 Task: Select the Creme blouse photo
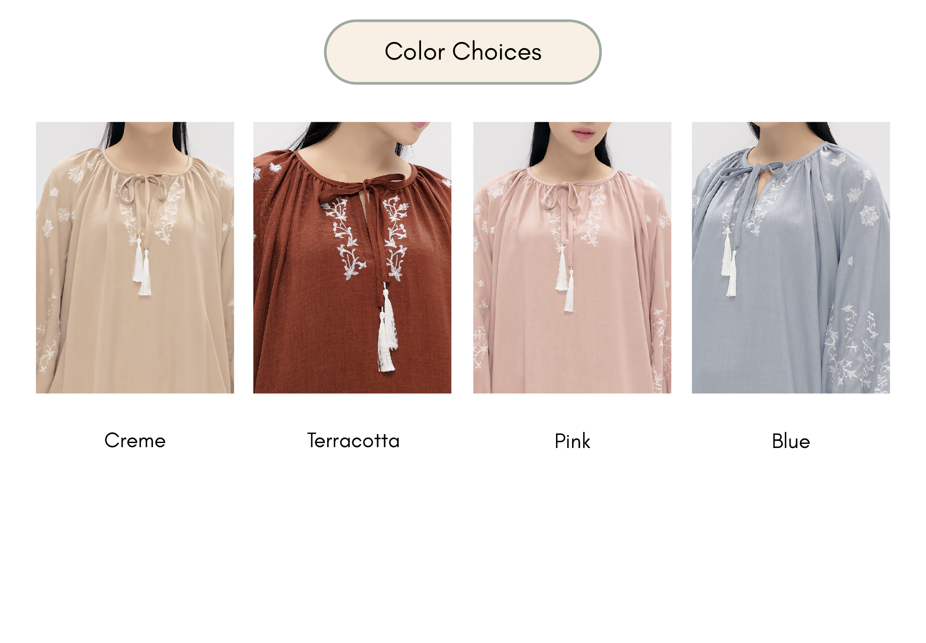pyautogui.click(x=135, y=258)
